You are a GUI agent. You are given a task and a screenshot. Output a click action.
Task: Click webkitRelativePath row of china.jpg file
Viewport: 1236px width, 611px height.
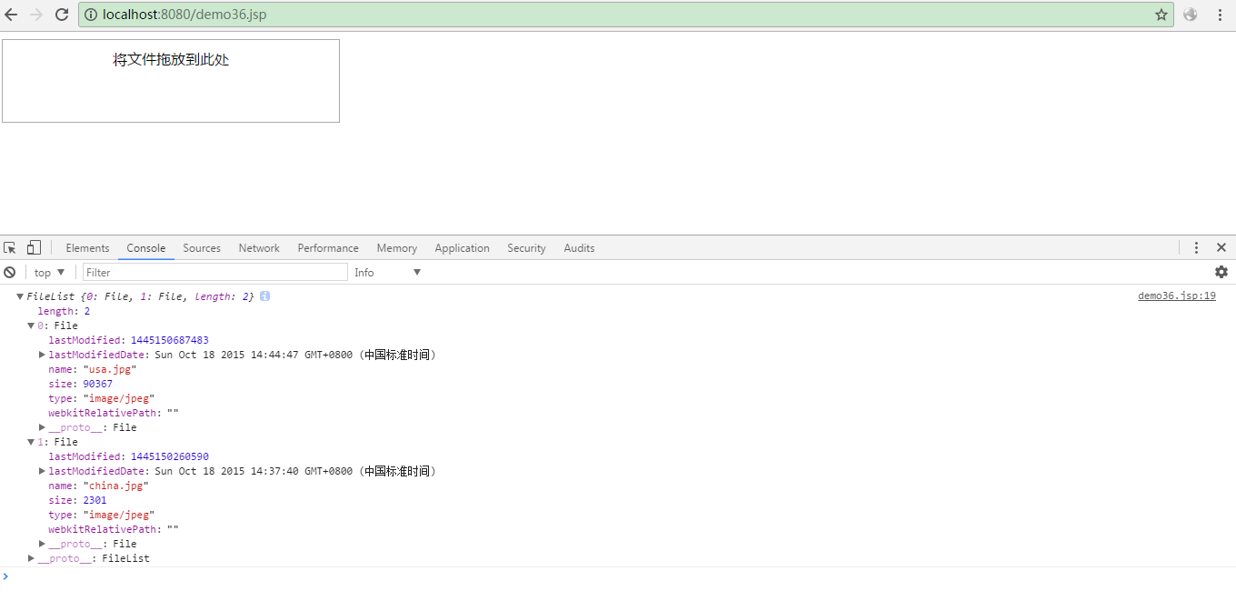[x=114, y=529]
